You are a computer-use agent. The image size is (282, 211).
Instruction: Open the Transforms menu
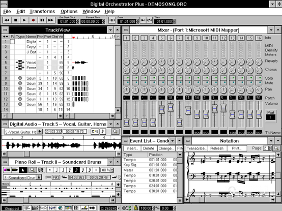(x=42, y=12)
